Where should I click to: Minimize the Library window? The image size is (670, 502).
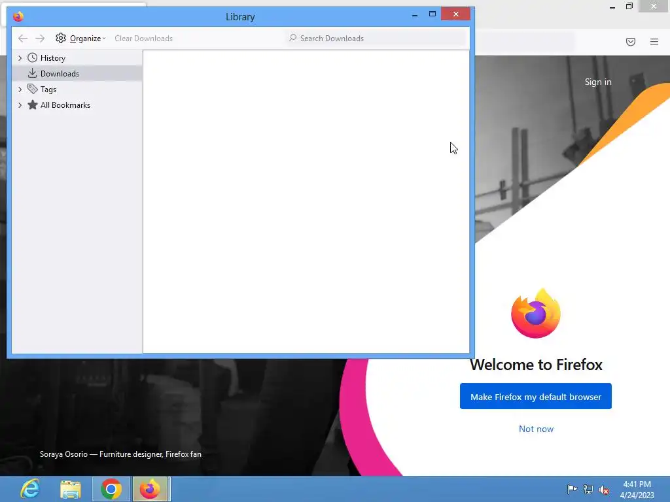414,15
